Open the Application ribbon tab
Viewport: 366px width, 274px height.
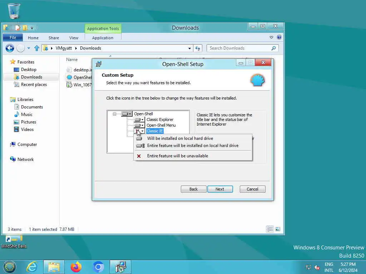click(x=103, y=38)
